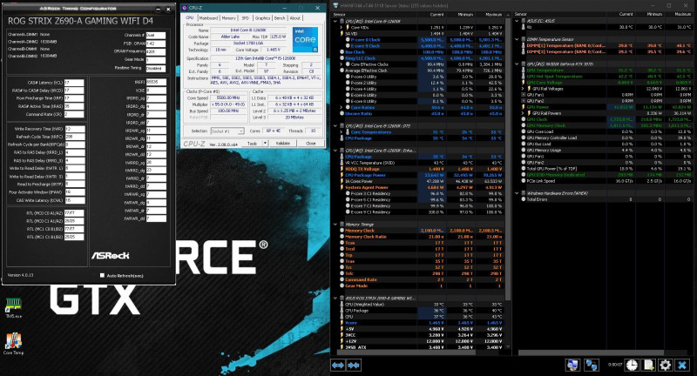Collapse Memory Timings sensor group

335,225
